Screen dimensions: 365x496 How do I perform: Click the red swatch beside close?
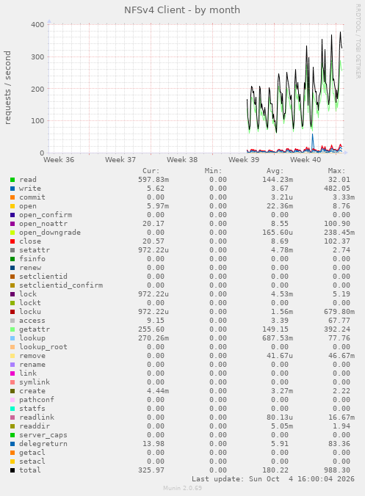(12, 241)
